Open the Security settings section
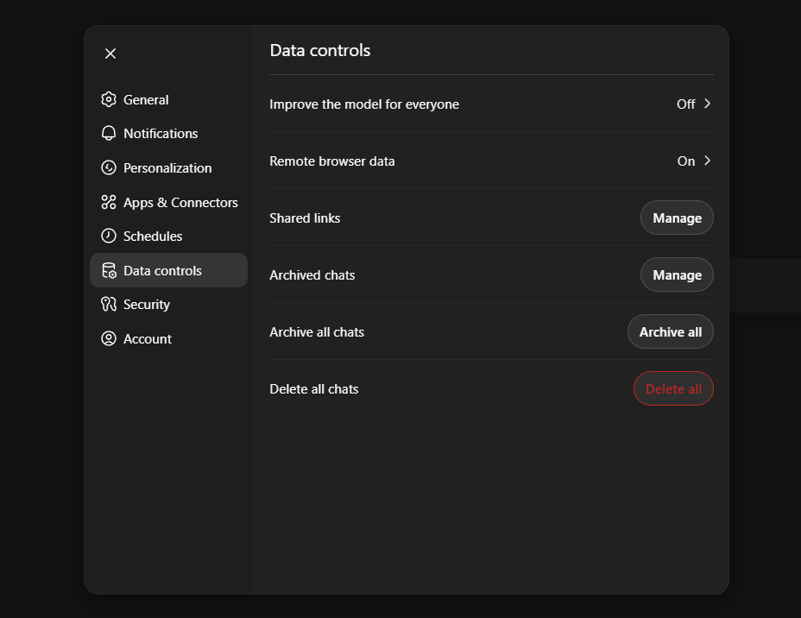Screen dimensions: 801x618 [146, 304]
